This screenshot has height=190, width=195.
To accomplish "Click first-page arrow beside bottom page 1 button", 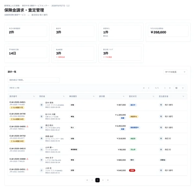I will [x=87, y=180].
